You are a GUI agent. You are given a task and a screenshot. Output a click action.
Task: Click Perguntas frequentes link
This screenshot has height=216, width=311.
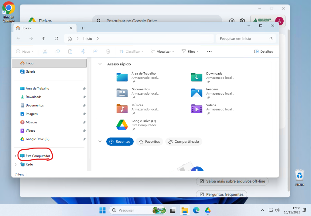pyautogui.click(x=221, y=194)
